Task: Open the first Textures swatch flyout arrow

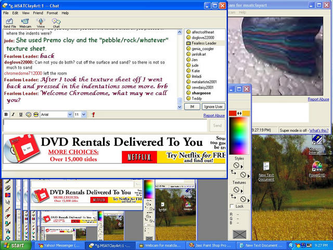Action: [x=241, y=191]
